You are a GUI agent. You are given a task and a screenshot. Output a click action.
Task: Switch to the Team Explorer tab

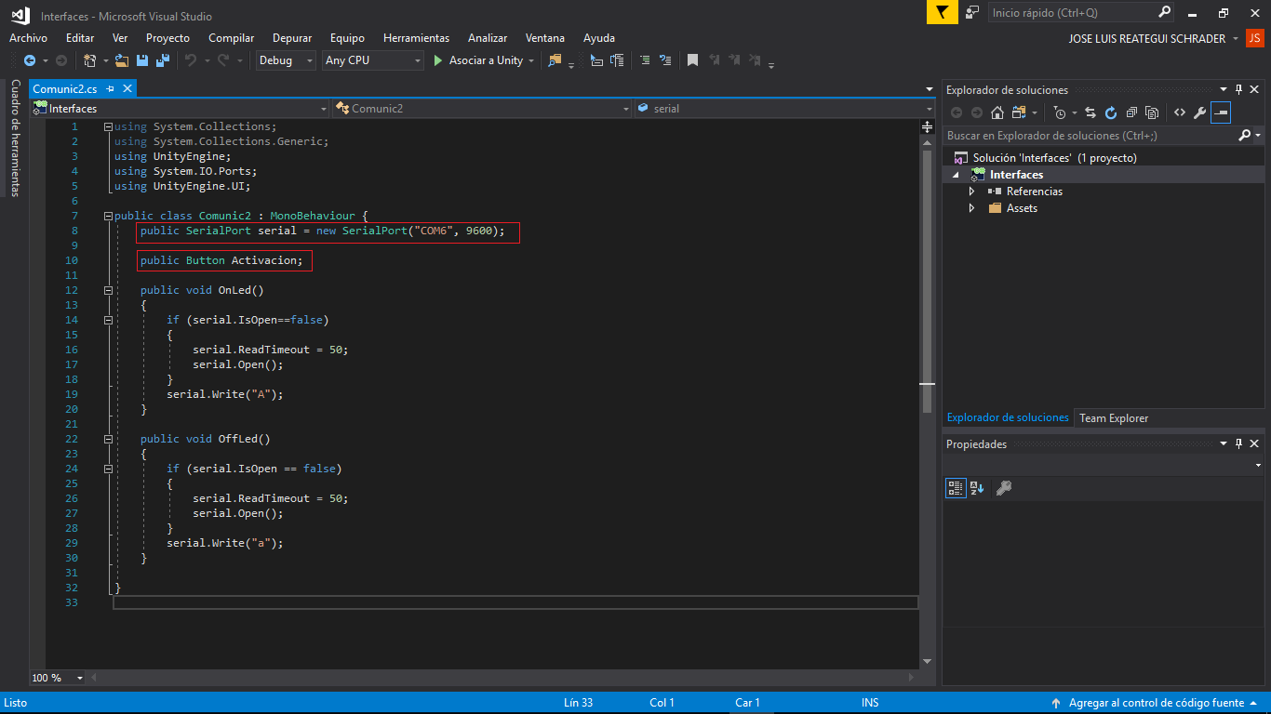[1114, 418]
